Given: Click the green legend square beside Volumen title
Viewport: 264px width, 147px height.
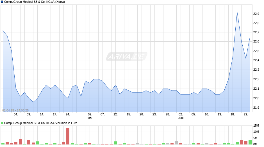Looking at the screenshot, I should (x=2, y=123).
